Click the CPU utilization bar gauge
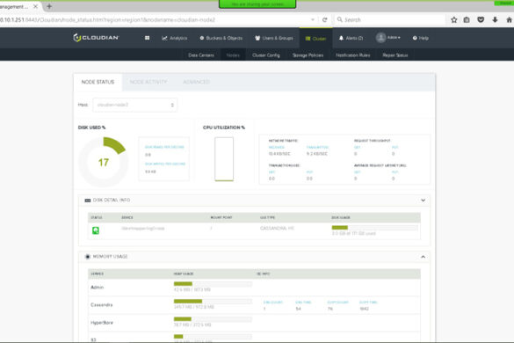This screenshot has height=343, width=514. 224,159
